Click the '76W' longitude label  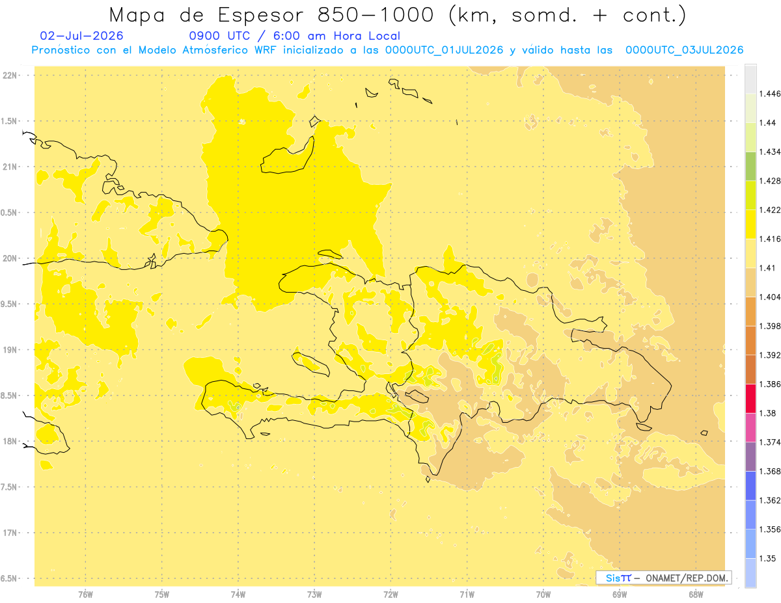(85, 595)
